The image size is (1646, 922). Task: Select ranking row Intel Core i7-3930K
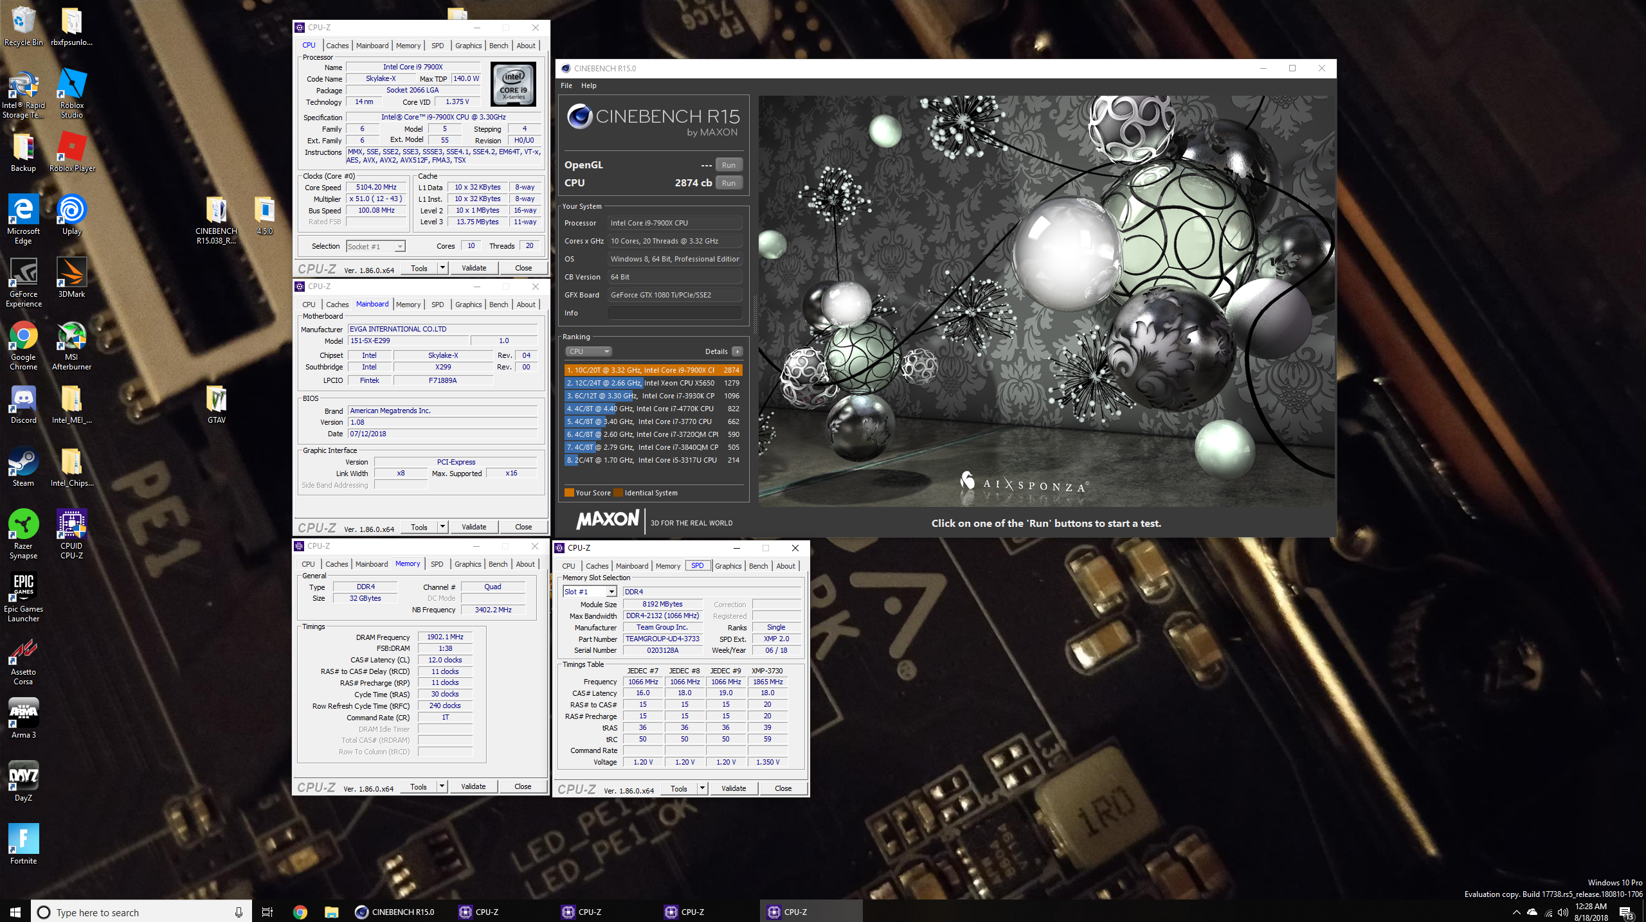coord(653,396)
